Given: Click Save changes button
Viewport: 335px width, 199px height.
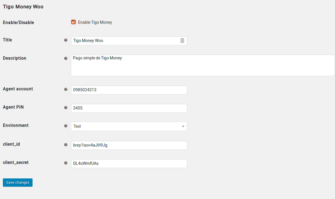Looking at the screenshot, I should 18,182.
